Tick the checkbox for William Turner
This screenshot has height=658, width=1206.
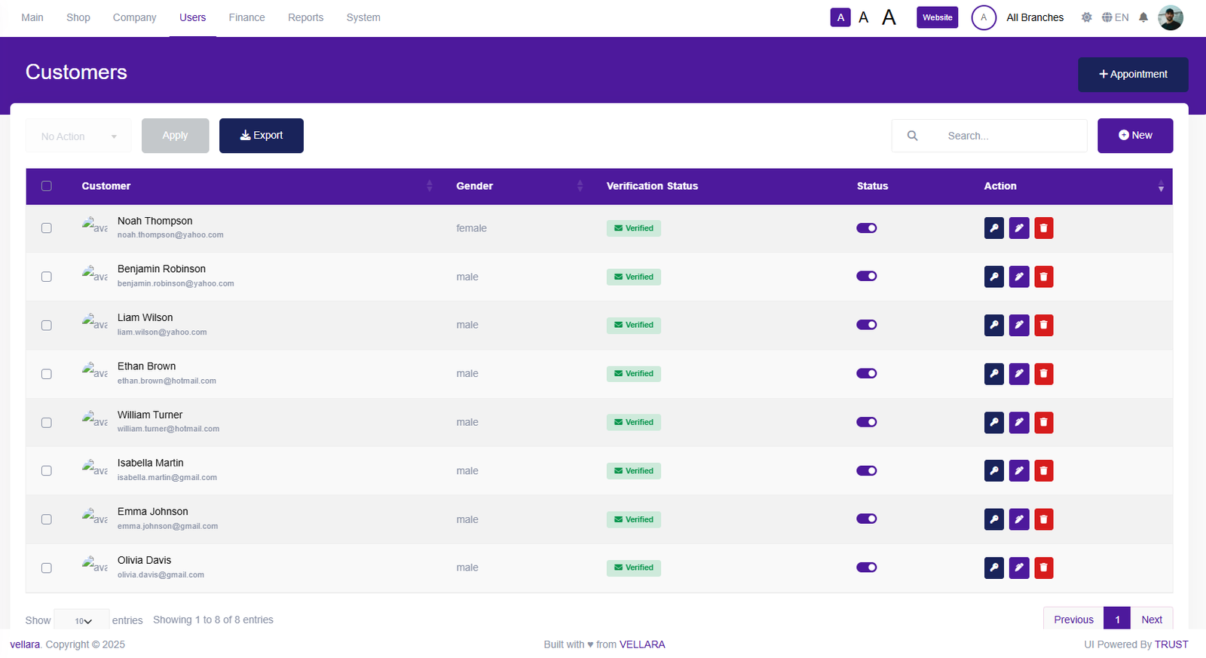click(47, 423)
